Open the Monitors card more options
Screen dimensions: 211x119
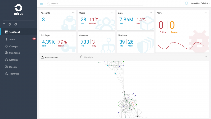point(151,35)
